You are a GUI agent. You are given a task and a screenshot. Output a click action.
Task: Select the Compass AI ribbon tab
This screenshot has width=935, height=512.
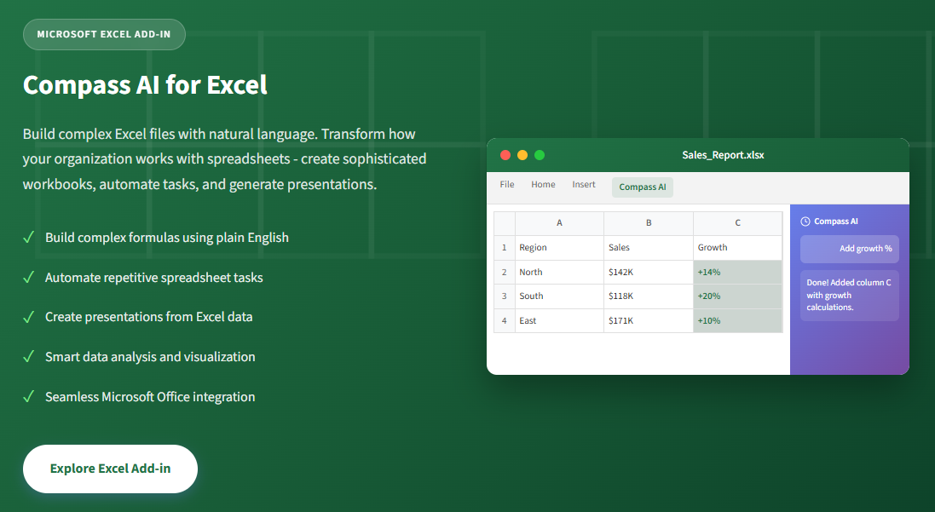point(642,187)
